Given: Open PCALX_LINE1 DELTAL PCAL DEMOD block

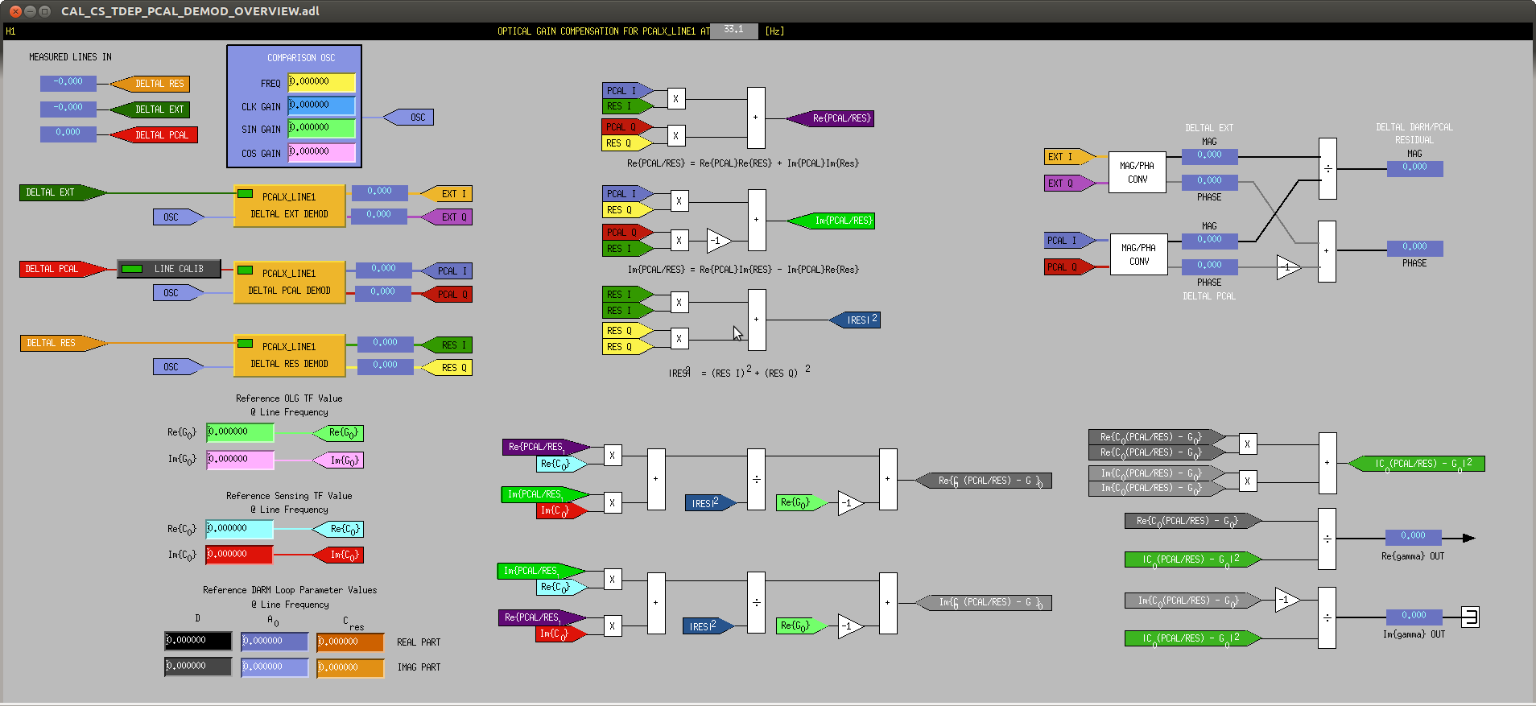Looking at the screenshot, I should 289,282.
